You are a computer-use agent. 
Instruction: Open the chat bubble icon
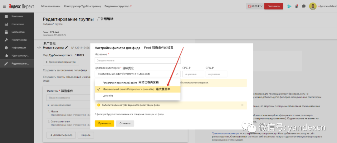click(x=304, y=6)
